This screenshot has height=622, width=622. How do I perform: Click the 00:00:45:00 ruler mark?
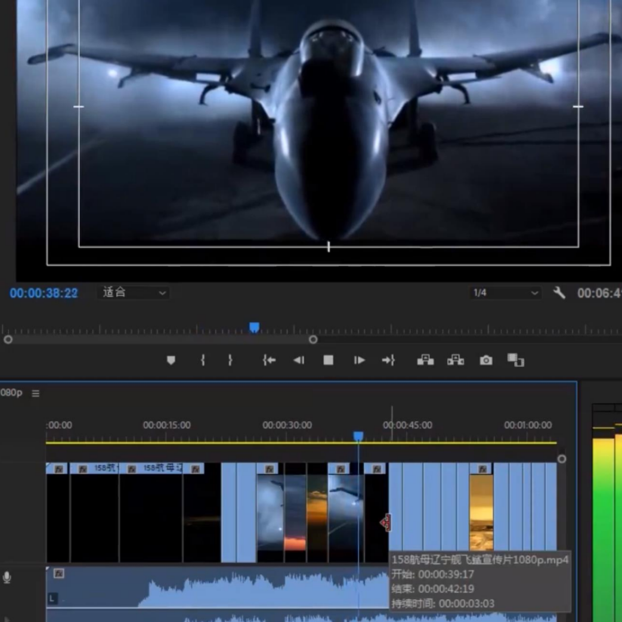coord(407,425)
